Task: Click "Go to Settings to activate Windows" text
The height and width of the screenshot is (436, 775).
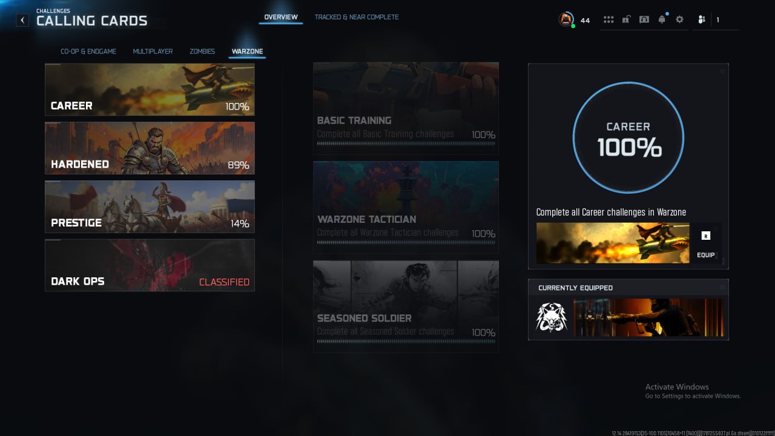Action: pos(693,396)
